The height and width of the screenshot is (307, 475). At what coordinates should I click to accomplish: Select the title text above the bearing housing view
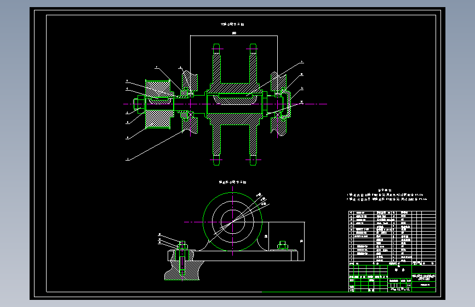[x=233, y=182]
